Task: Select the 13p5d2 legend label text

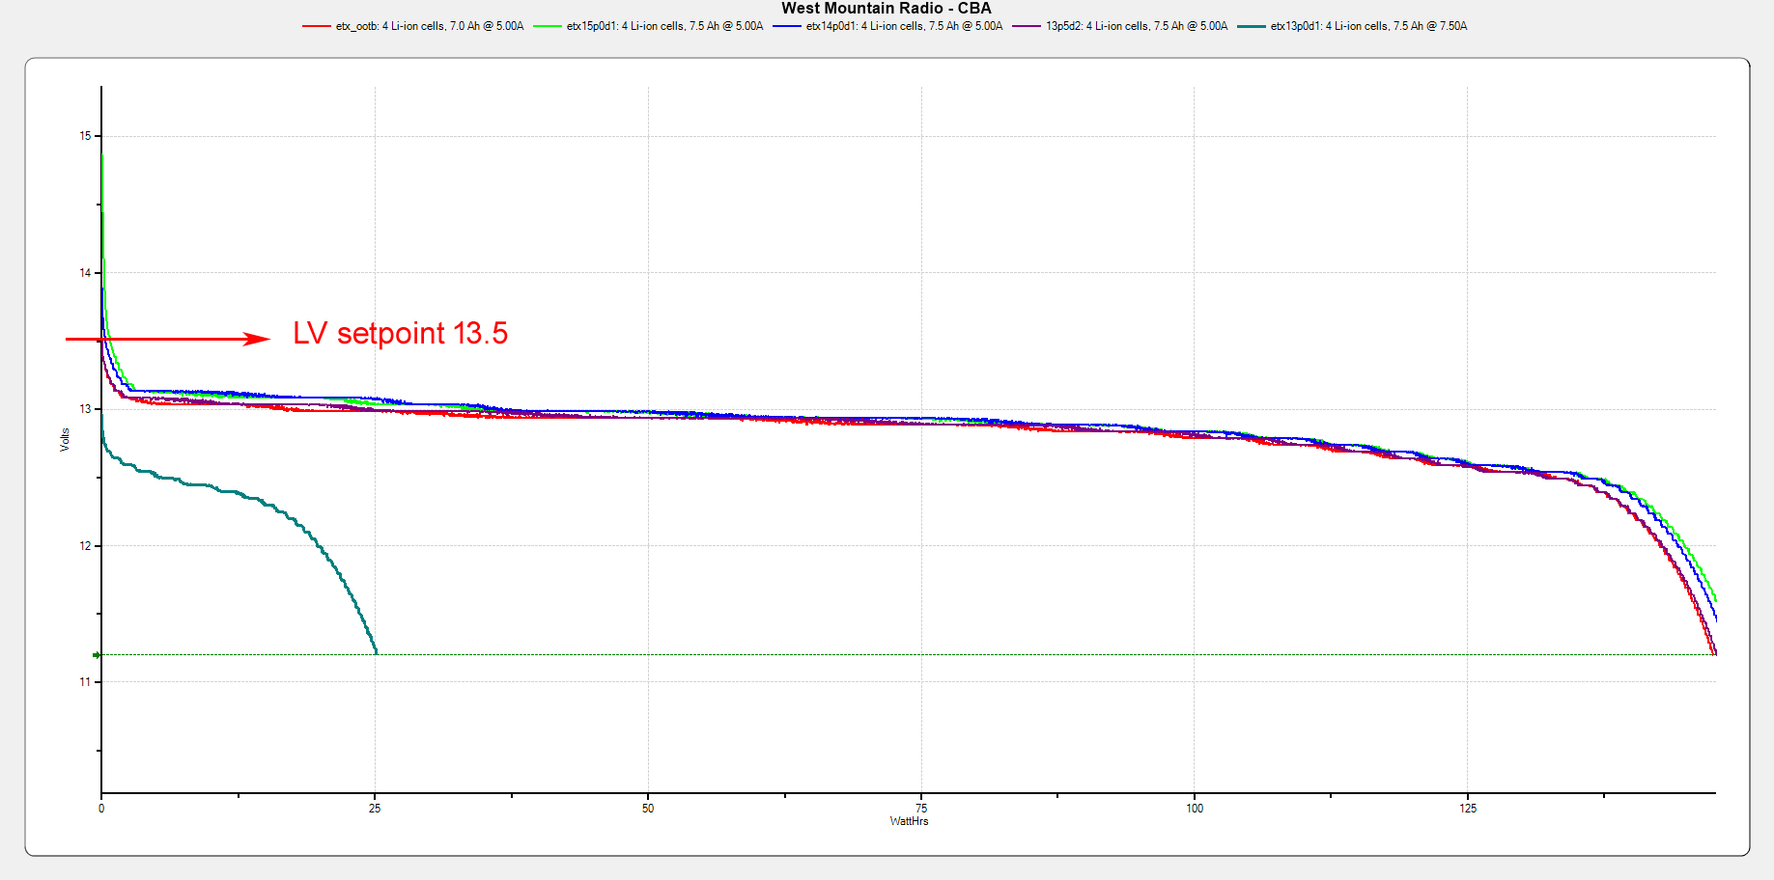Action: [1137, 27]
